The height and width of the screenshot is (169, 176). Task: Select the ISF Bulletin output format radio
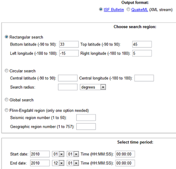click(101, 10)
